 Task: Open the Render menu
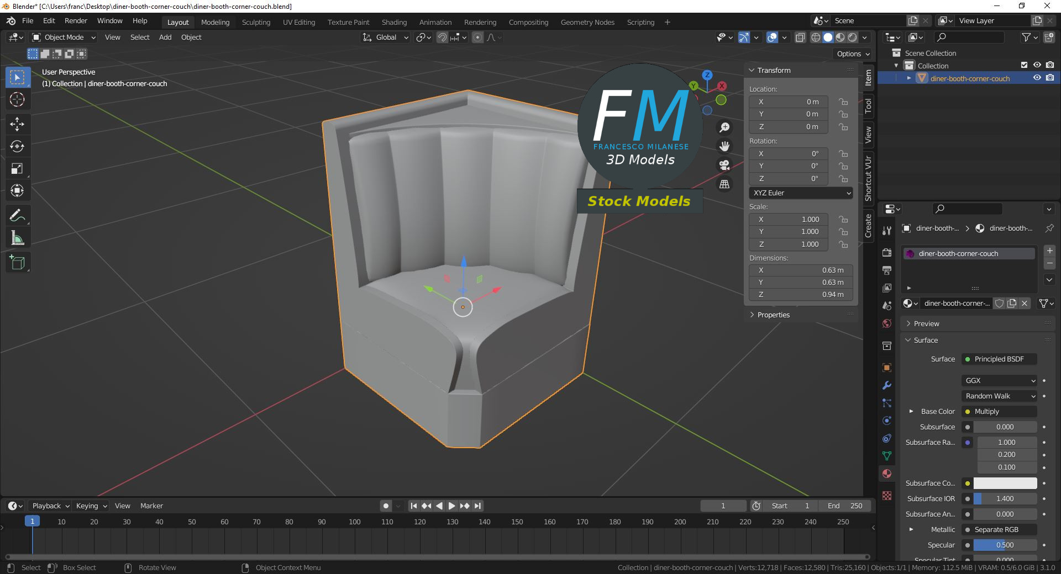pos(76,21)
